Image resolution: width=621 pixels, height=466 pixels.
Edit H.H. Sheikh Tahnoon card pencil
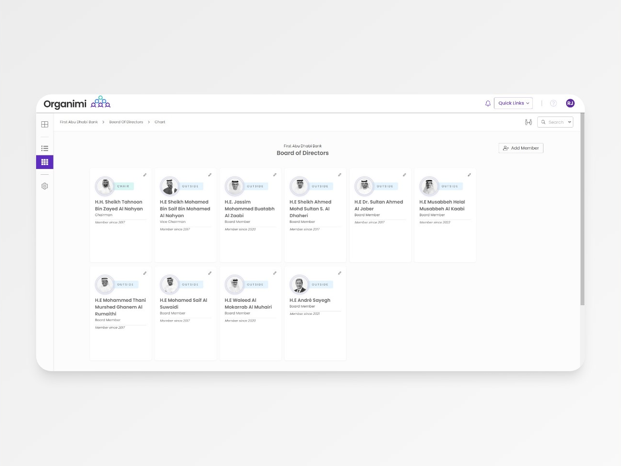pyautogui.click(x=144, y=175)
